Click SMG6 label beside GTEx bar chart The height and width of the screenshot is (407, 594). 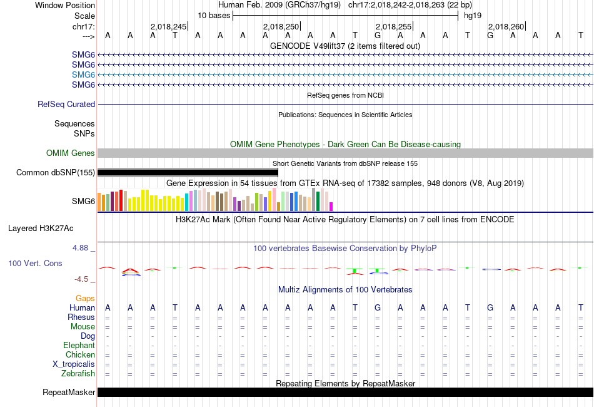pos(83,201)
